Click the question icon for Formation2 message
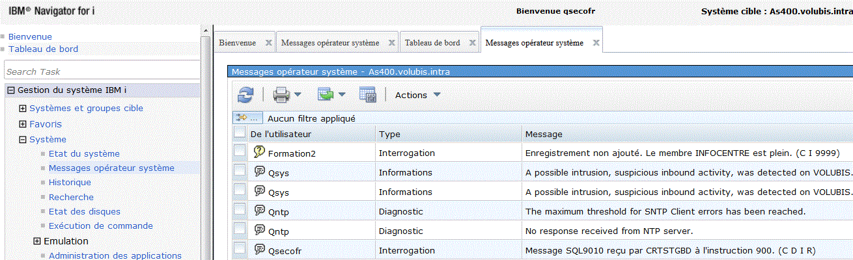 tap(260, 151)
